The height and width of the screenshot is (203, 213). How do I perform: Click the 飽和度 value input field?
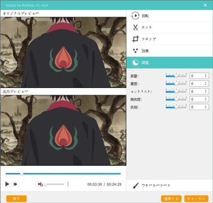coord(197,99)
